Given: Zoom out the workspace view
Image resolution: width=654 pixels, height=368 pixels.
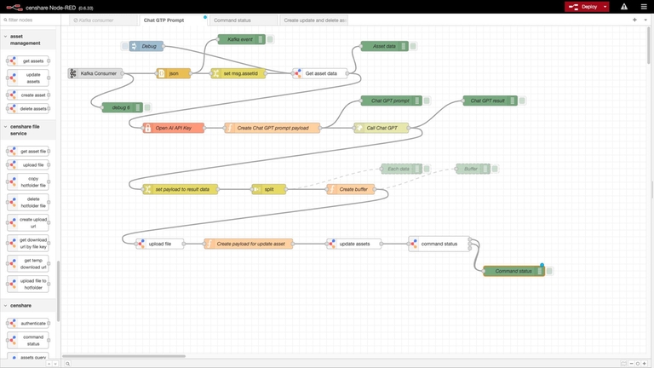Looking at the screenshot, I should tap(632, 364).
